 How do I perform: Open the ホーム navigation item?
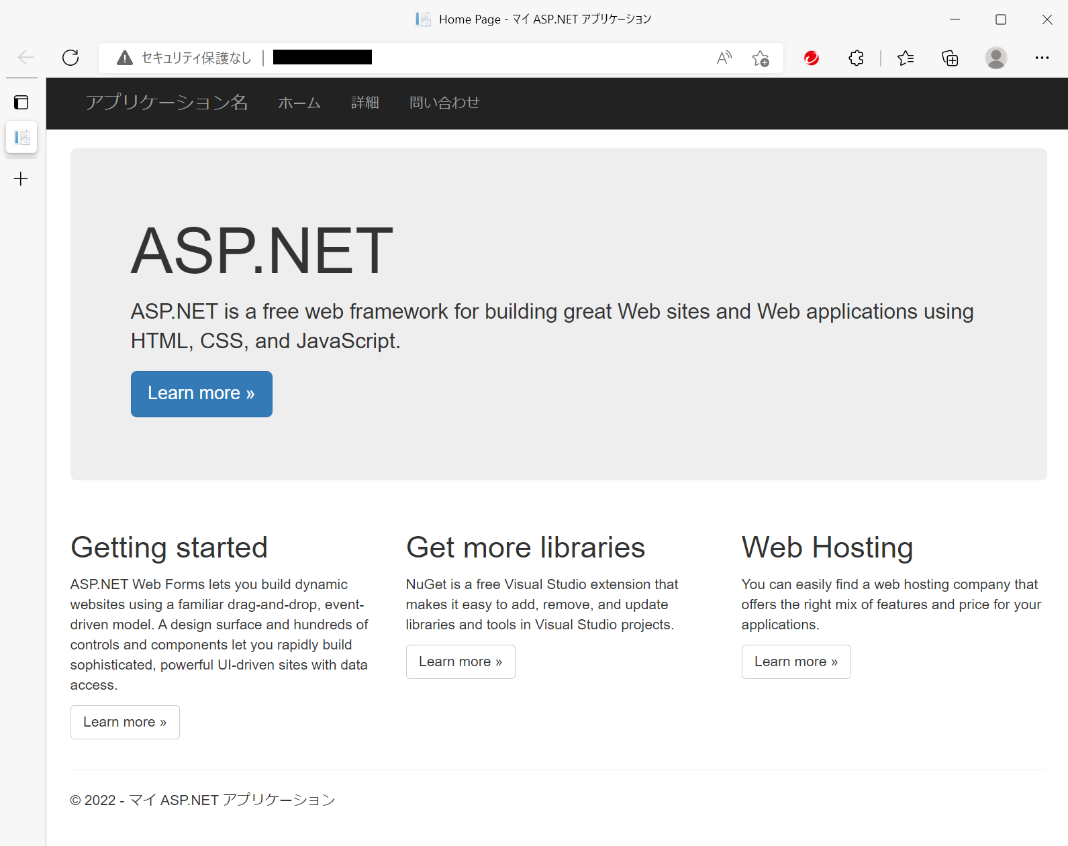[x=299, y=103]
